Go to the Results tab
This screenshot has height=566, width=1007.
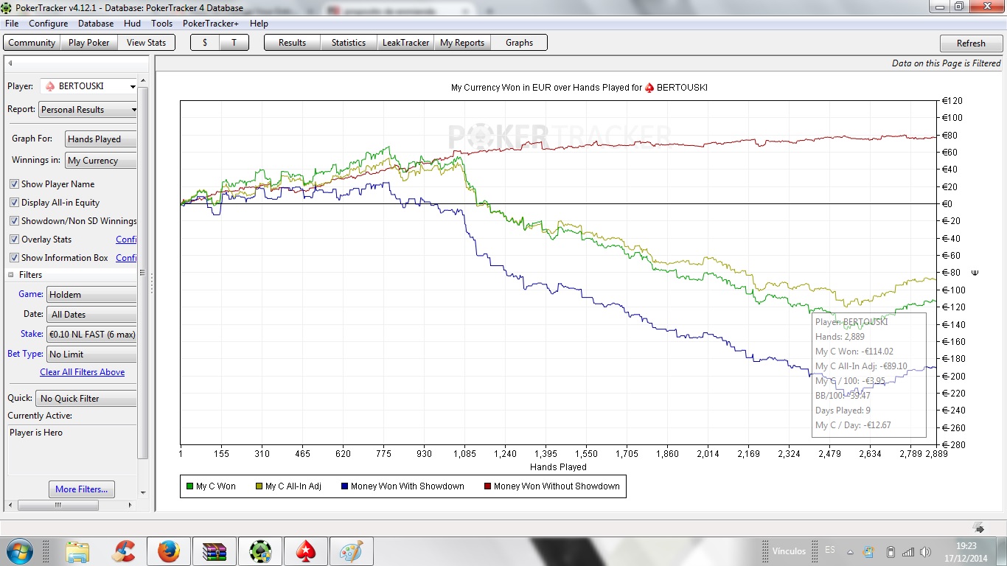pyautogui.click(x=292, y=43)
